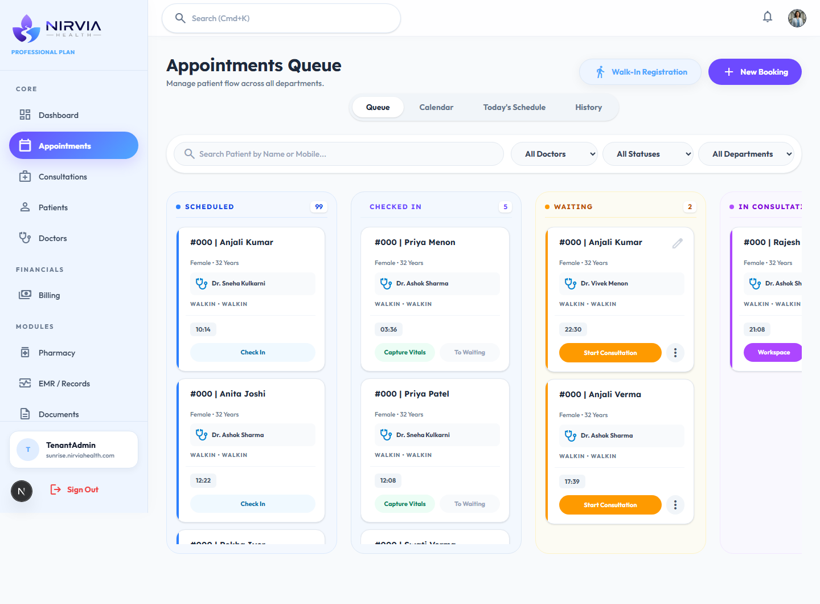Click the Consultations medical kit icon
820x604 pixels.
tap(25, 176)
